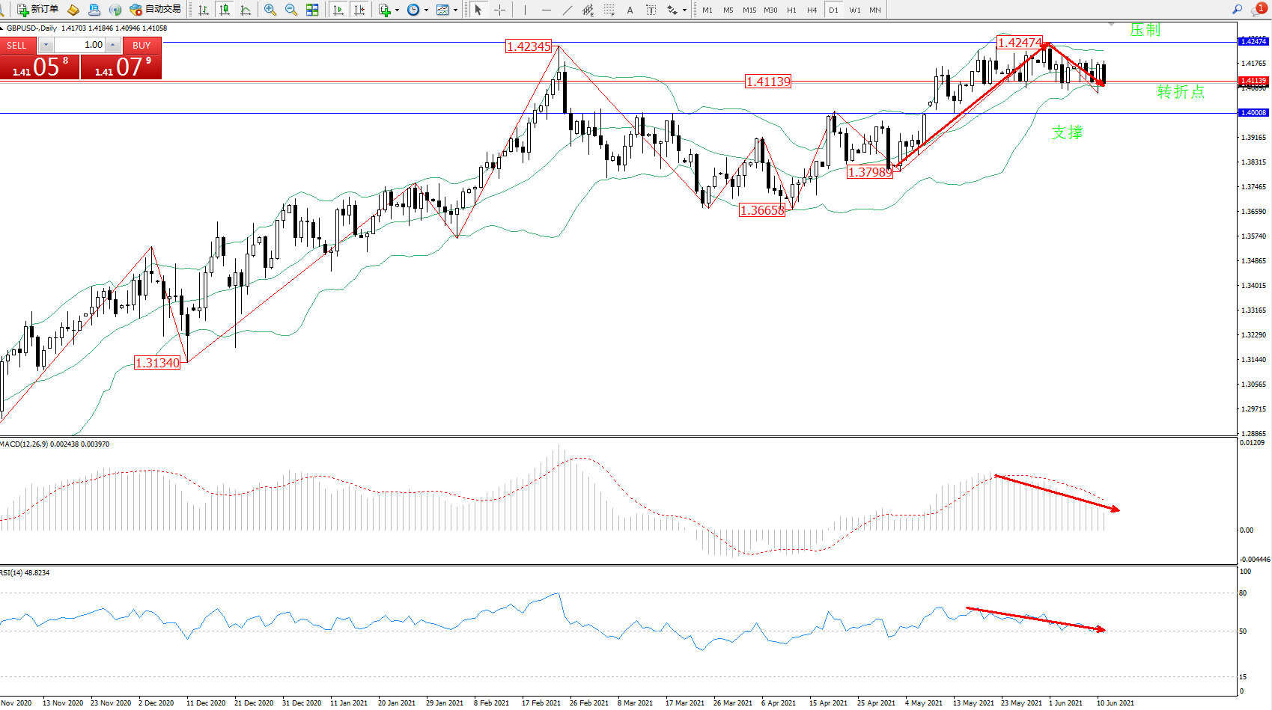The height and width of the screenshot is (710, 1272).
Task: Select the draw trendline tool
Action: pyautogui.click(x=567, y=10)
